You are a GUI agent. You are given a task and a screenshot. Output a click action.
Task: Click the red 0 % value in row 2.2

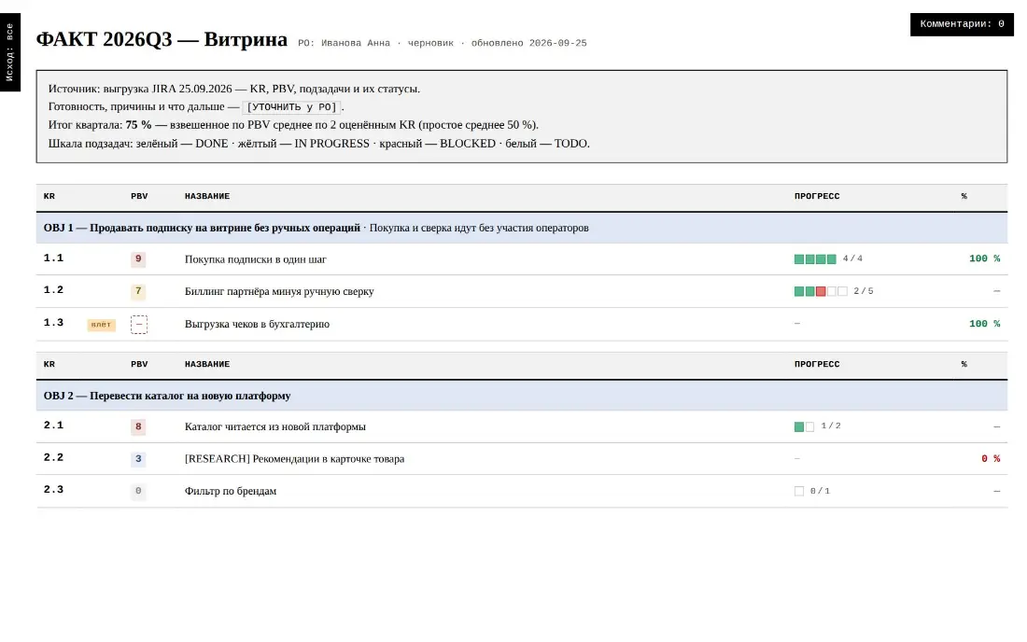coord(991,459)
